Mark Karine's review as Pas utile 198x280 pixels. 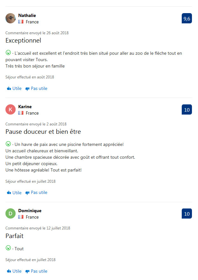[36, 193]
